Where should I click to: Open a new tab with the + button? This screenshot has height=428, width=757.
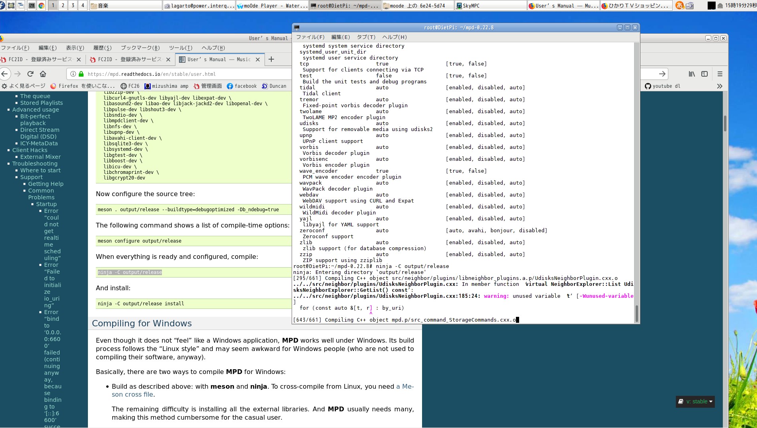pos(271,59)
